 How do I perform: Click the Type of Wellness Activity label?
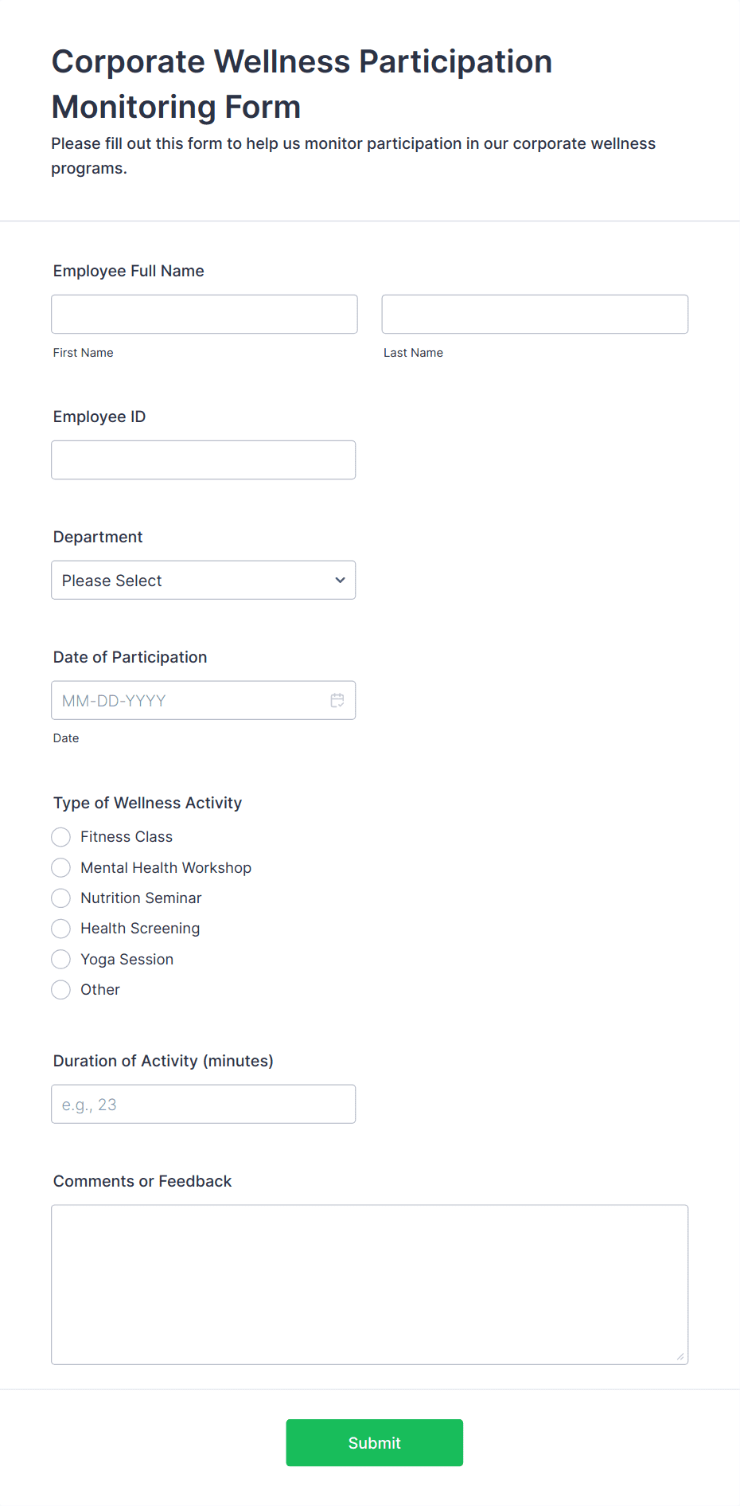pos(147,803)
